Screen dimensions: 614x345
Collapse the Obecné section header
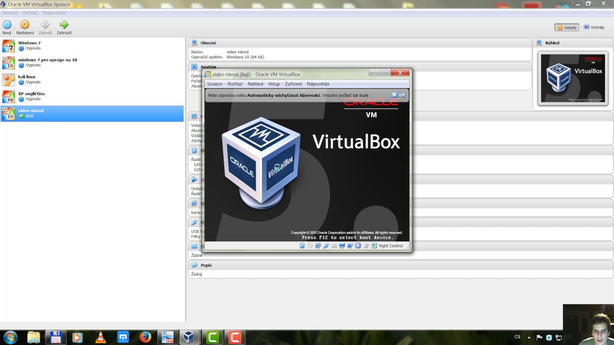click(360, 43)
